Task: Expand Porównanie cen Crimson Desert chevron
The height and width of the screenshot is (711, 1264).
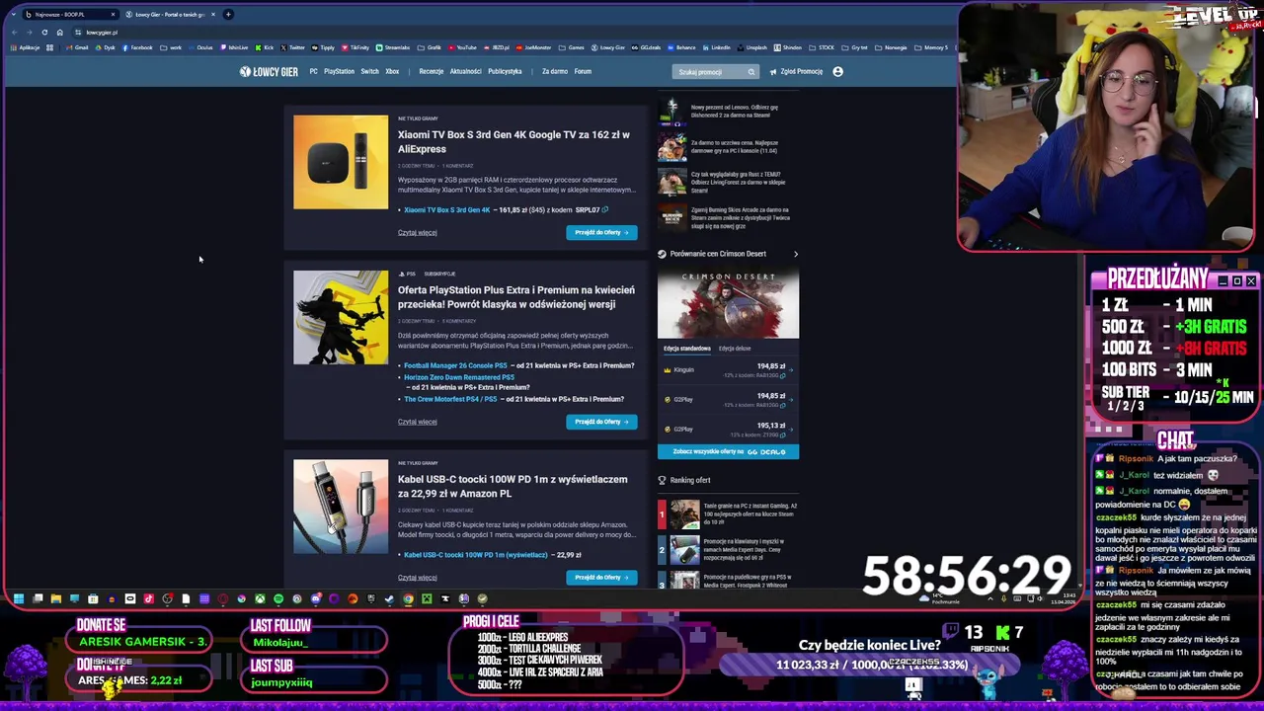Action: (796, 254)
